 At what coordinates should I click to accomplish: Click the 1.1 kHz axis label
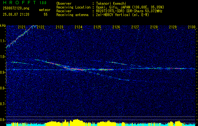[x=3, y=41]
